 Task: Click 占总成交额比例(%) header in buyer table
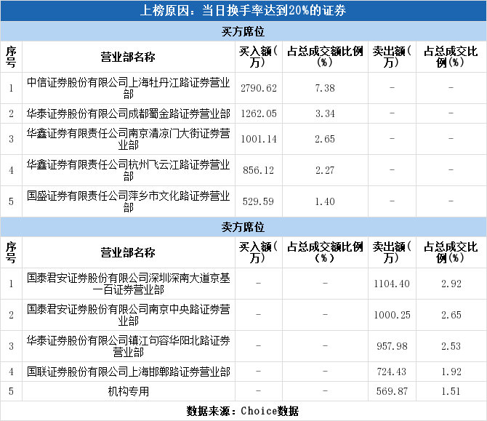coord(325,57)
